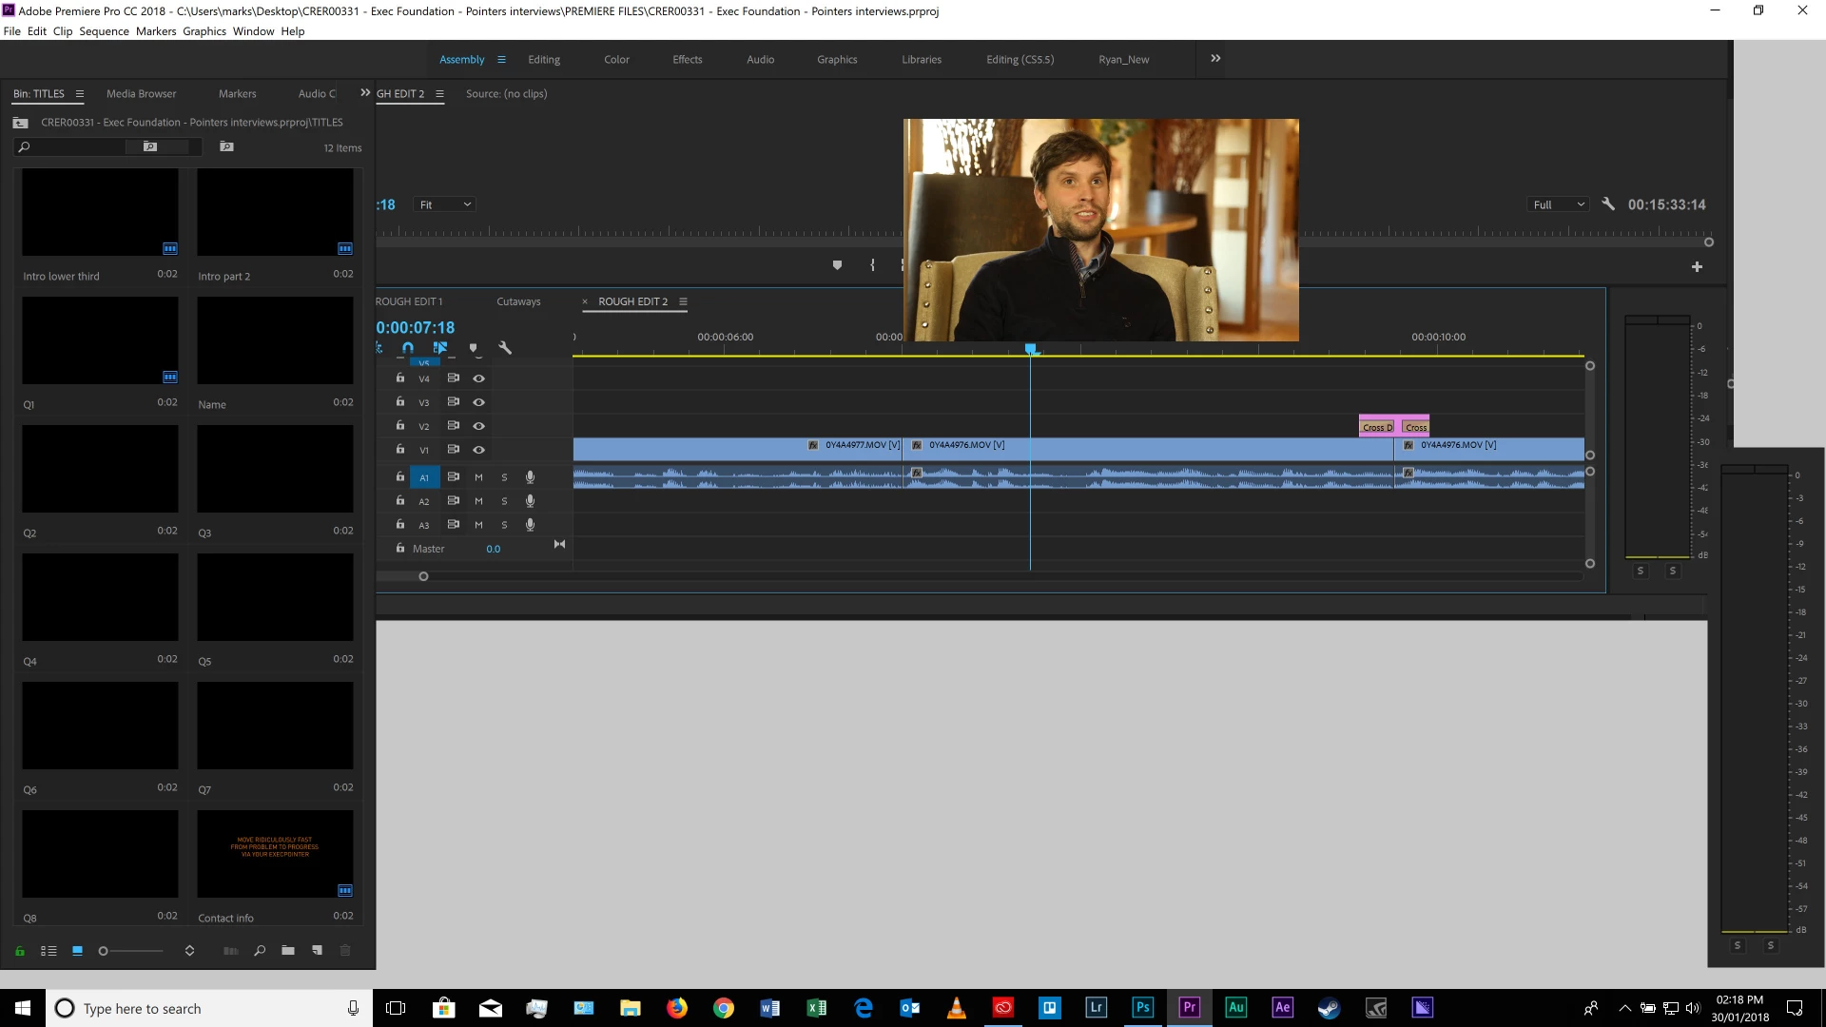The width and height of the screenshot is (1826, 1027).
Task: Open the Sequence menu
Action: tap(104, 31)
